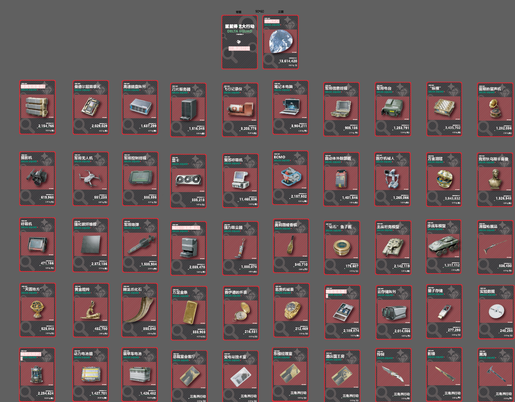
Task: Click the pocket watch image on 赛伊德的怀表 card
Action: tap(241, 311)
